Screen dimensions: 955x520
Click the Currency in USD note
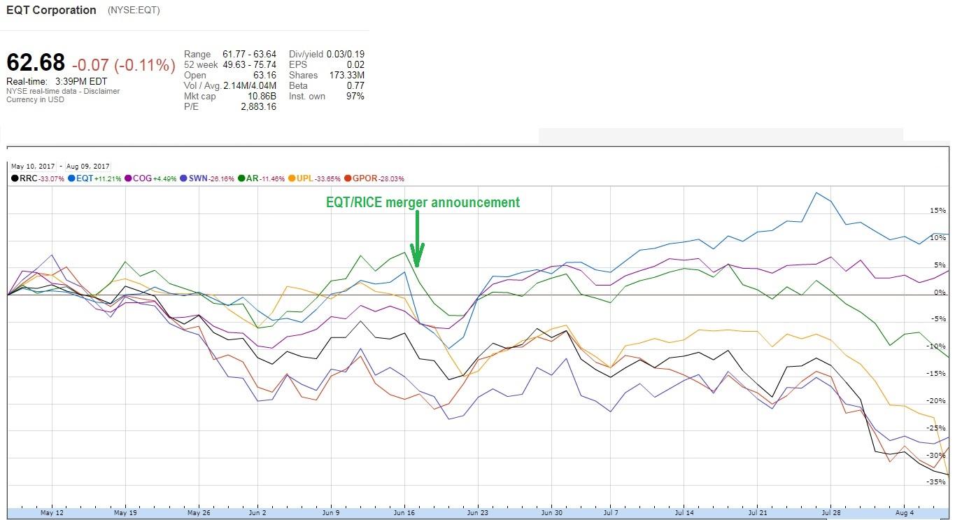click(35, 99)
